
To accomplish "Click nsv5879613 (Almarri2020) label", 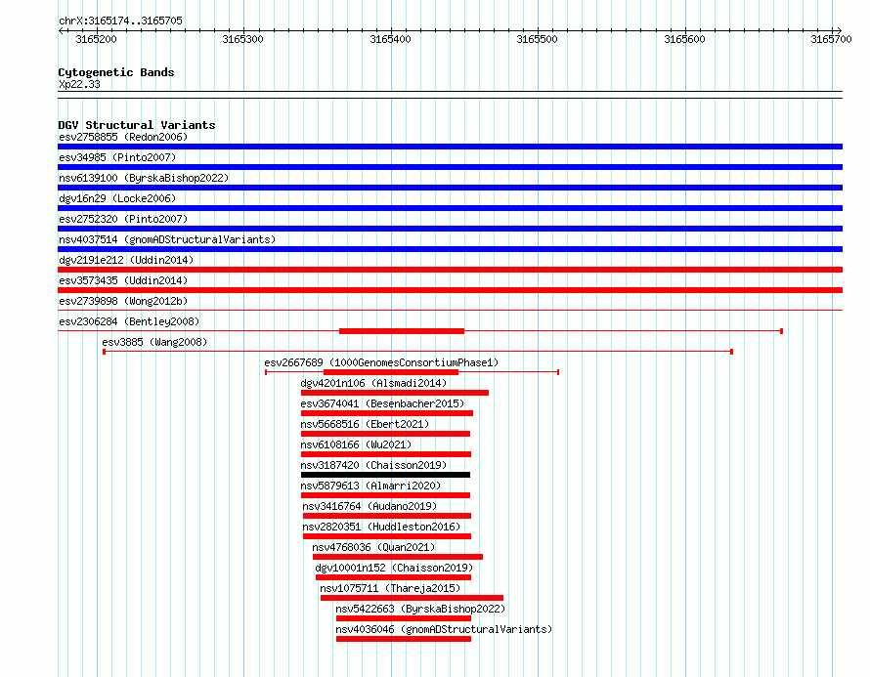I will (370, 486).
